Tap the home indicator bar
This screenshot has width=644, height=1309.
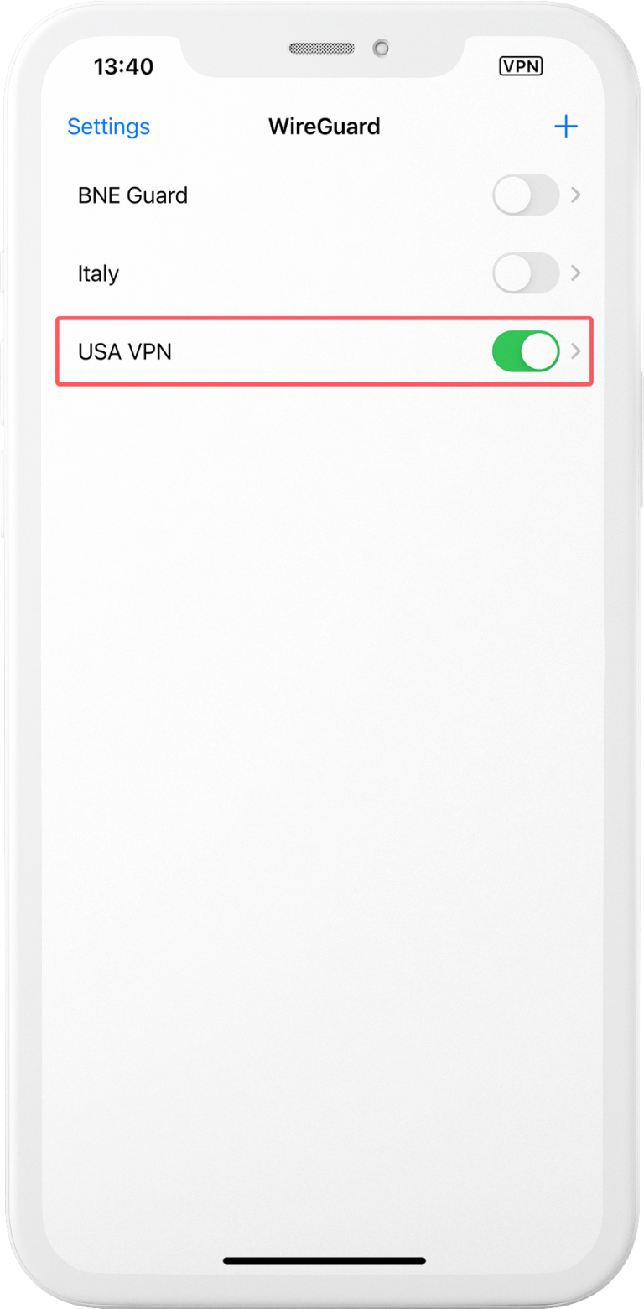point(325,1260)
